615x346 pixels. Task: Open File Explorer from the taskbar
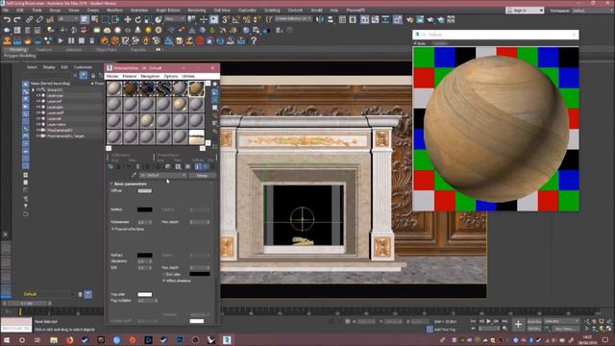[54, 339]
